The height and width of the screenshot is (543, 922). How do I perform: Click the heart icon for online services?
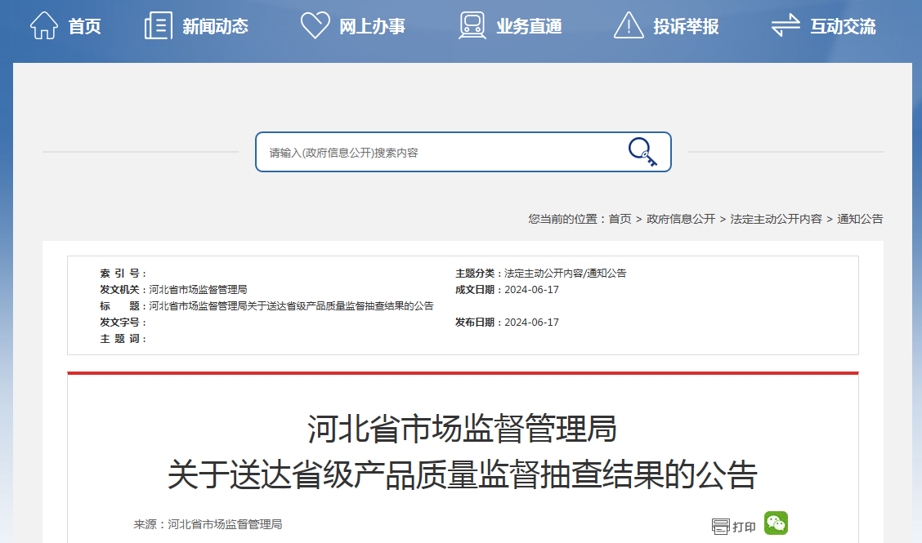point(315,25)
